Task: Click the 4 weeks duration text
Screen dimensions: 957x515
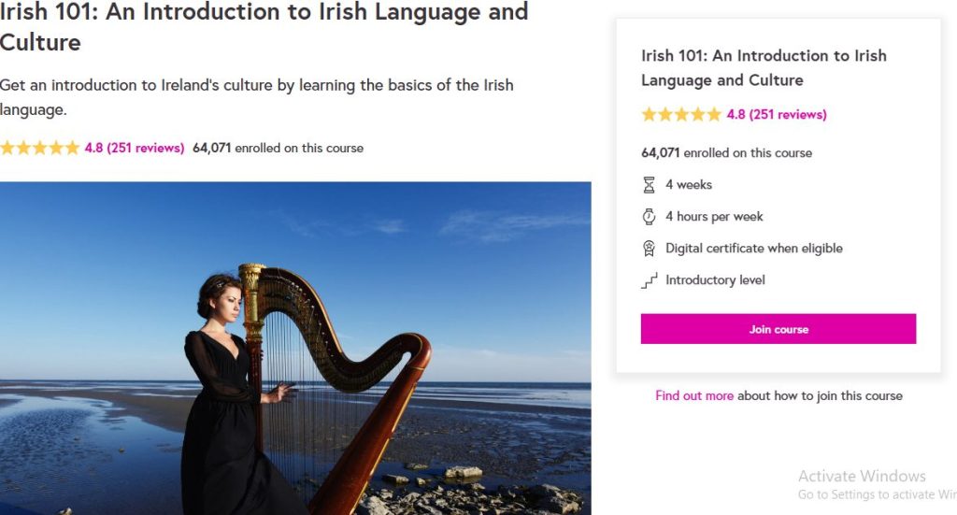Action: coord(689,185)
